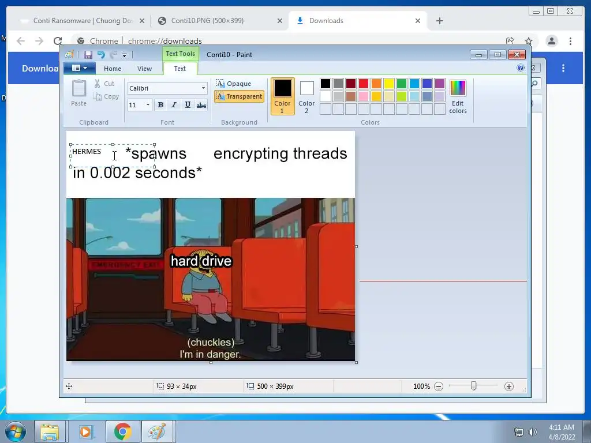Select Color 2 background button

click(x=306, y=96)
